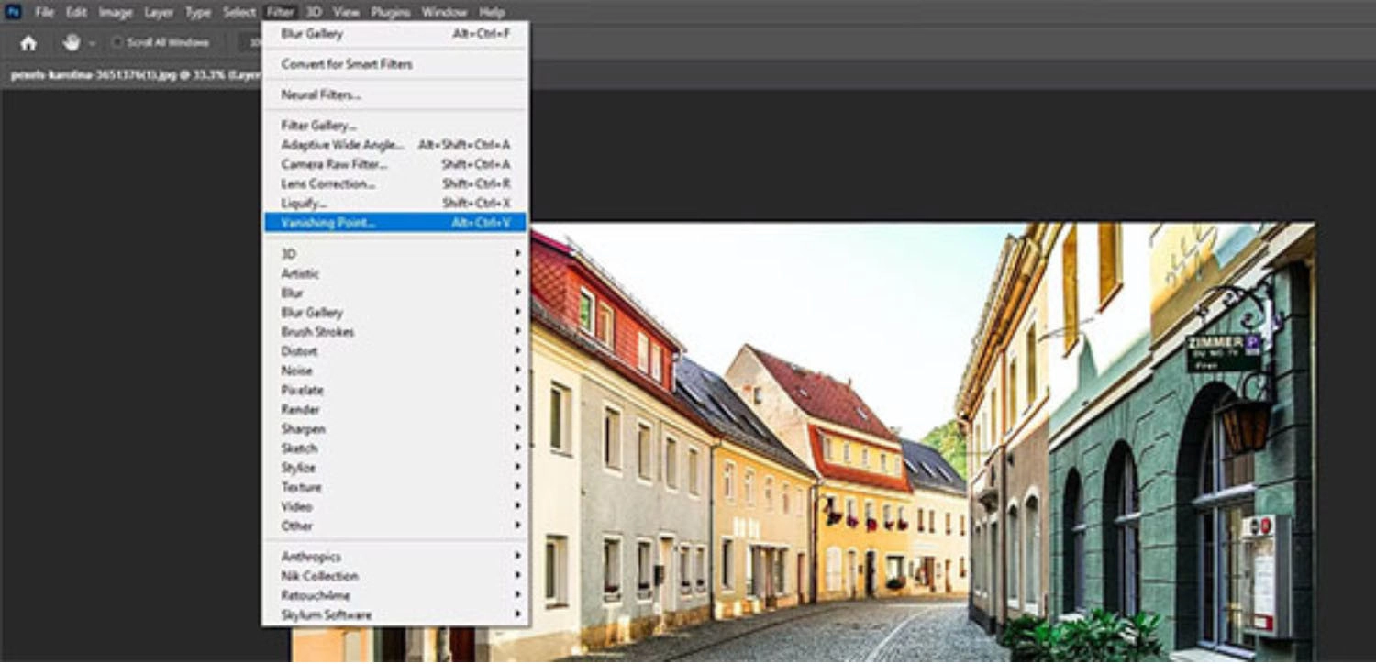The width and height of the screenshot is (1376, 664).
Task: Choose Lens Correction filter
Action: (395, 183)
